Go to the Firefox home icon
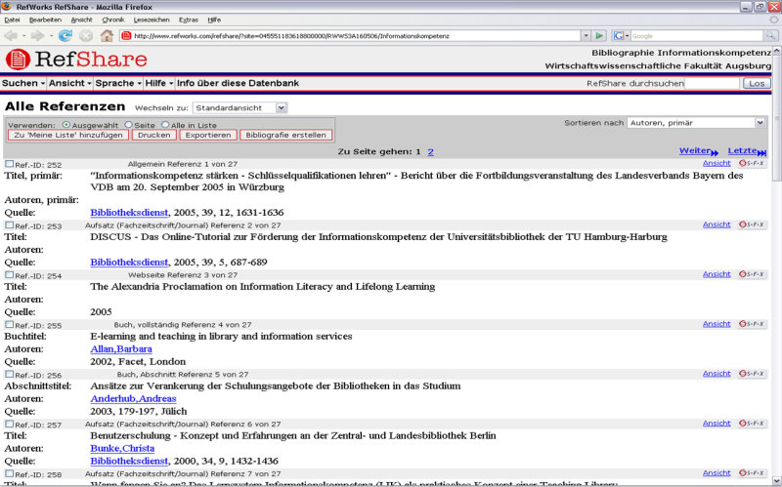This screenshot has width=782, height=487. pyautogui.click(x=107, y=35)
